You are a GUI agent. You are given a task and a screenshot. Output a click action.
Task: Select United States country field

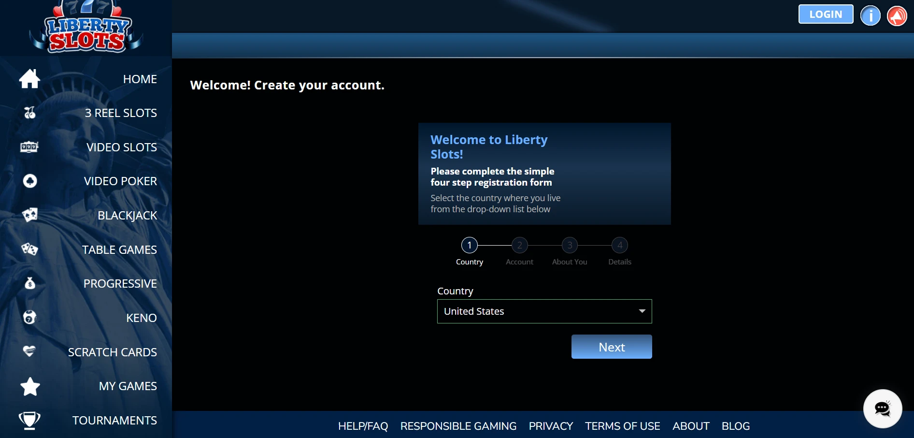[544, 311]
